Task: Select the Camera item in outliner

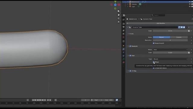Action: (134, 4)
